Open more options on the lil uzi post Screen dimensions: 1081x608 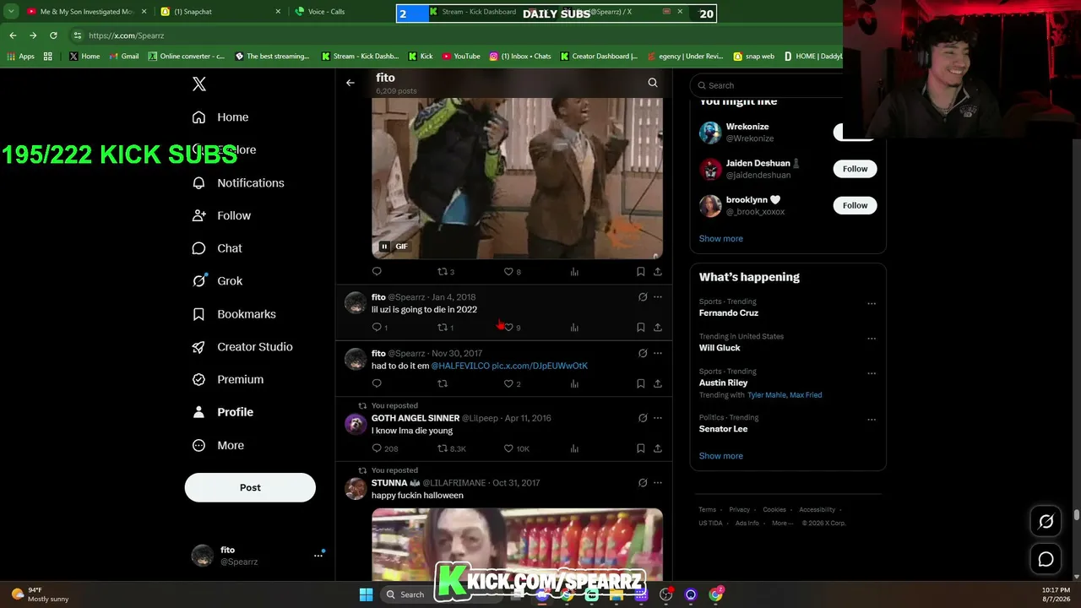pos(658,297)
